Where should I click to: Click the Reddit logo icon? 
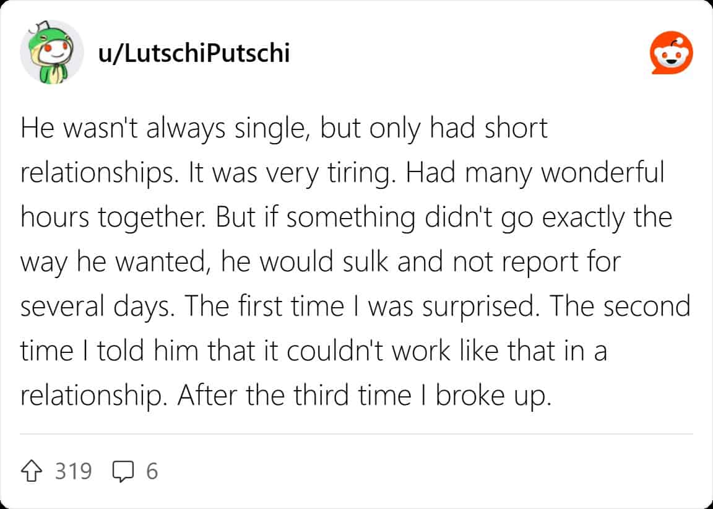pyautogui.click(x=671, y=54)
